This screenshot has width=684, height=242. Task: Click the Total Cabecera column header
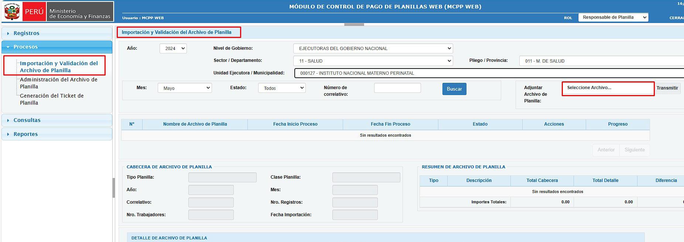click(542, 180)
